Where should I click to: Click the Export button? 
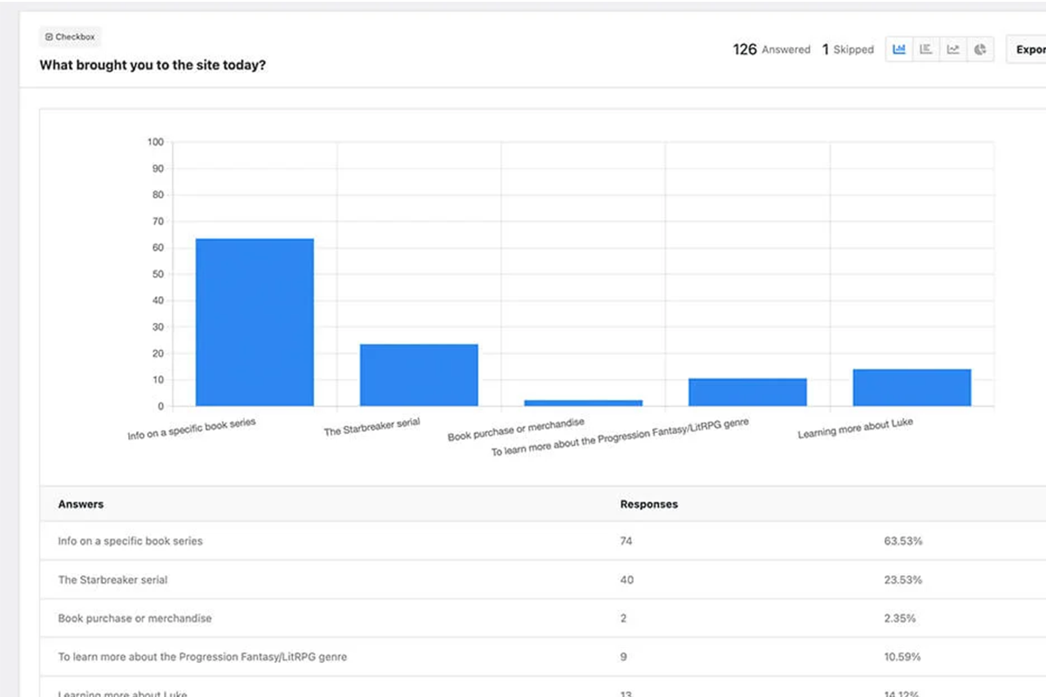click(x=1029, y=50)
